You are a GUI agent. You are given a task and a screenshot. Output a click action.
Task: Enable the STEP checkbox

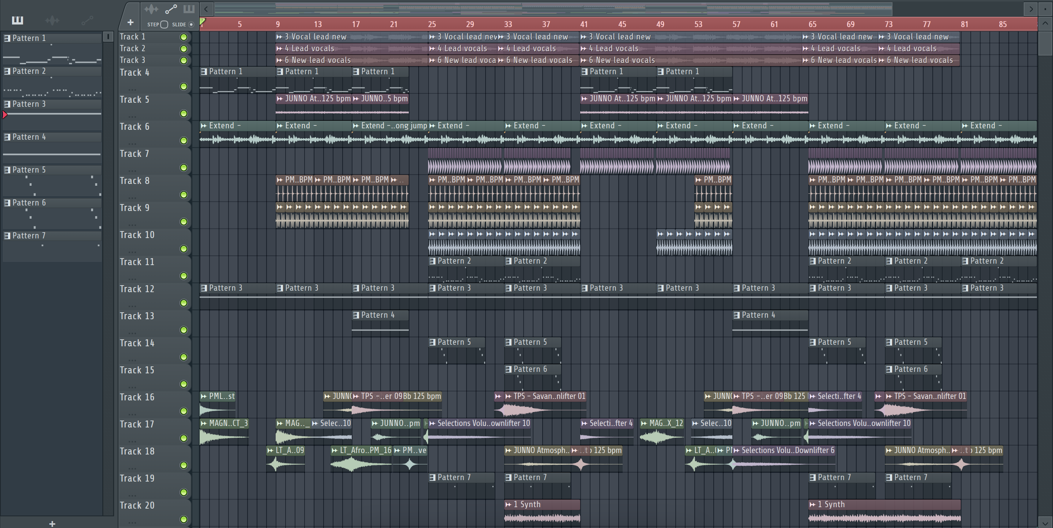(164, 24)
